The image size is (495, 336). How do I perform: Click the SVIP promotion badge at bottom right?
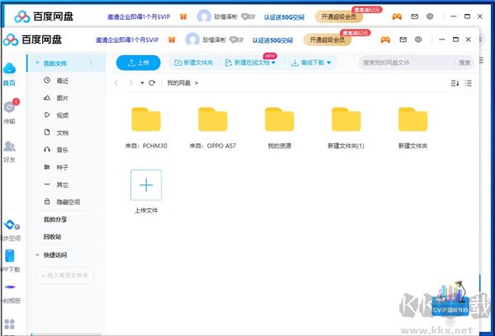point(450,298)
